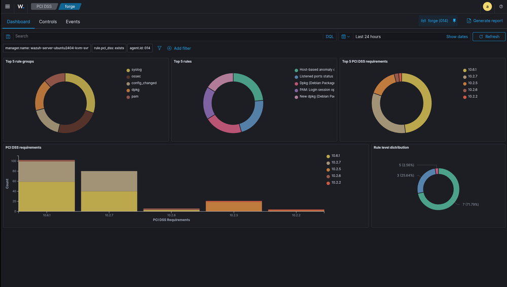The width and height of the screenshot is (507, 287).
Task: Toggle the DQL query language switch
Action: 330,37
